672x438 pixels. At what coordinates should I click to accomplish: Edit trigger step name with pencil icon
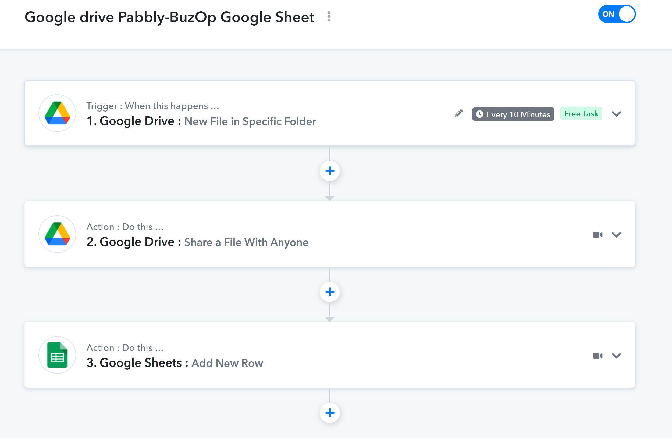click(x=458, y=113)
